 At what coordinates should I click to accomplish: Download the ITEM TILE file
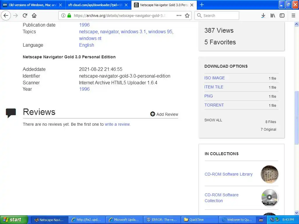tap(214, 87)
